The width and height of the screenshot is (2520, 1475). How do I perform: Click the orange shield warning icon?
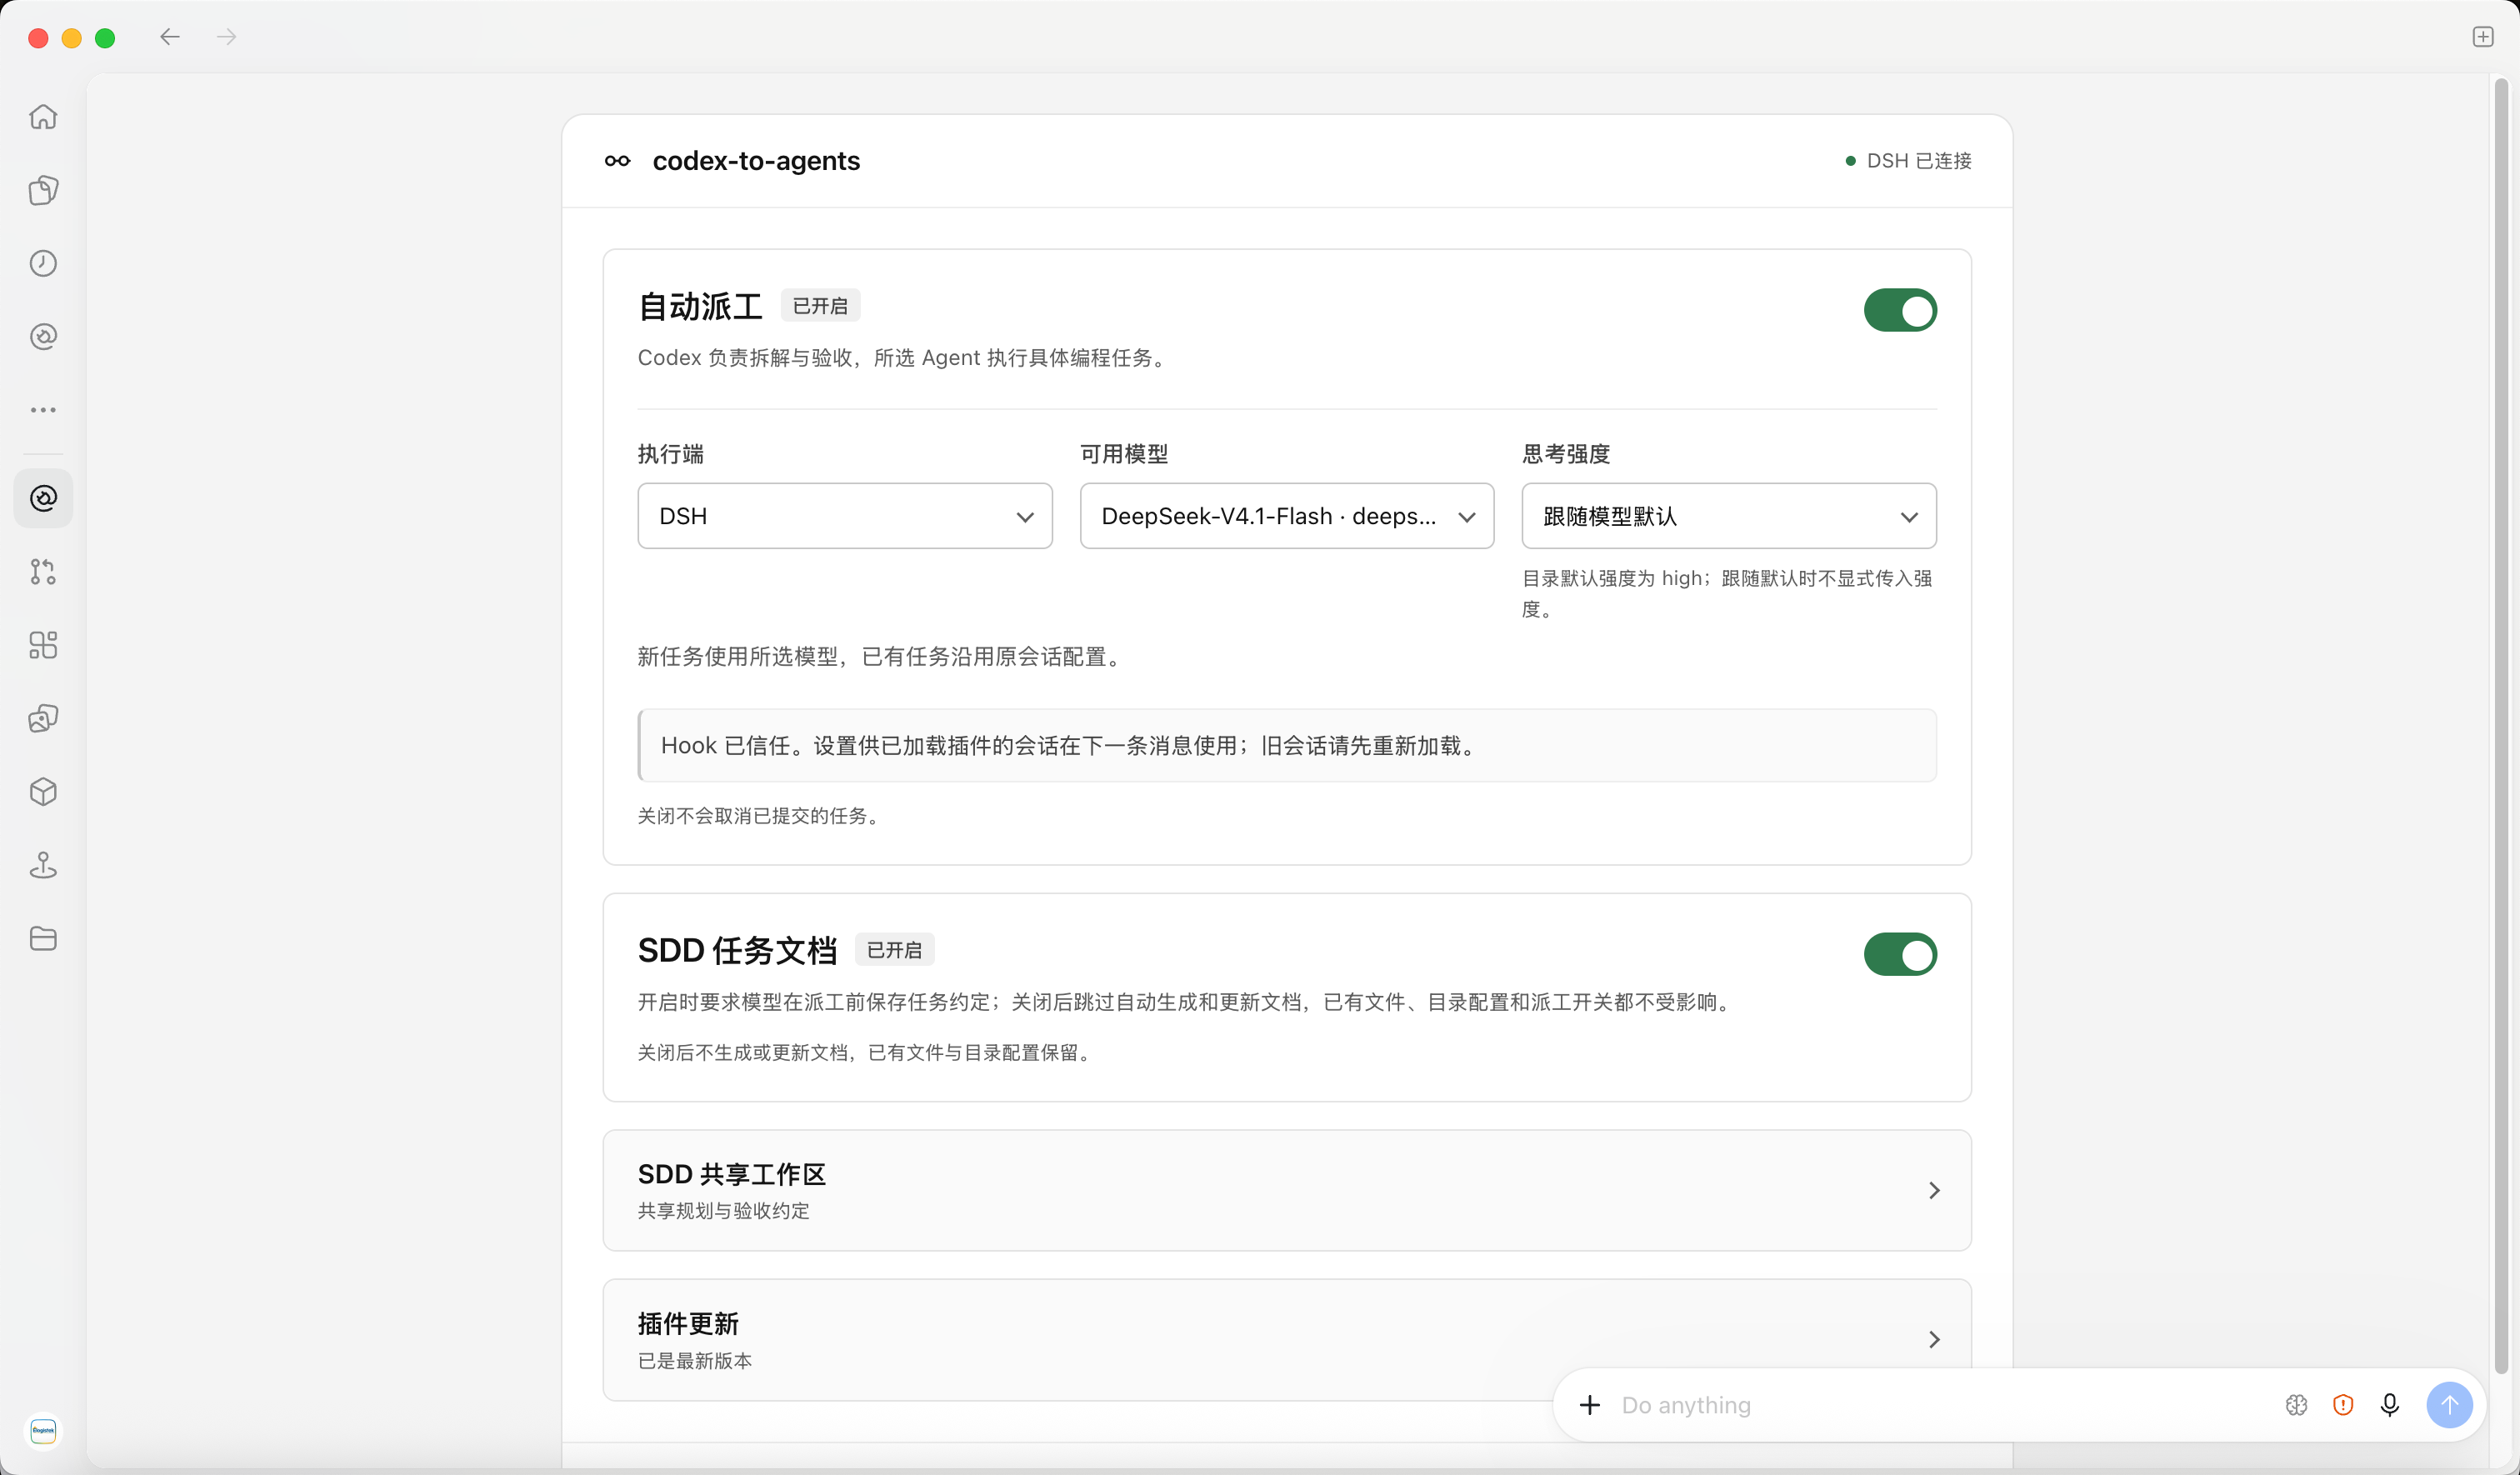point(2343,1405)
